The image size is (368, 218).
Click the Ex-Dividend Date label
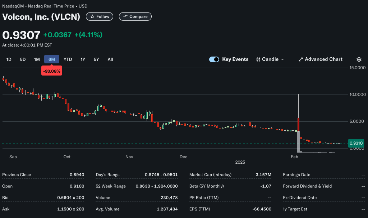tap(300, 198)
